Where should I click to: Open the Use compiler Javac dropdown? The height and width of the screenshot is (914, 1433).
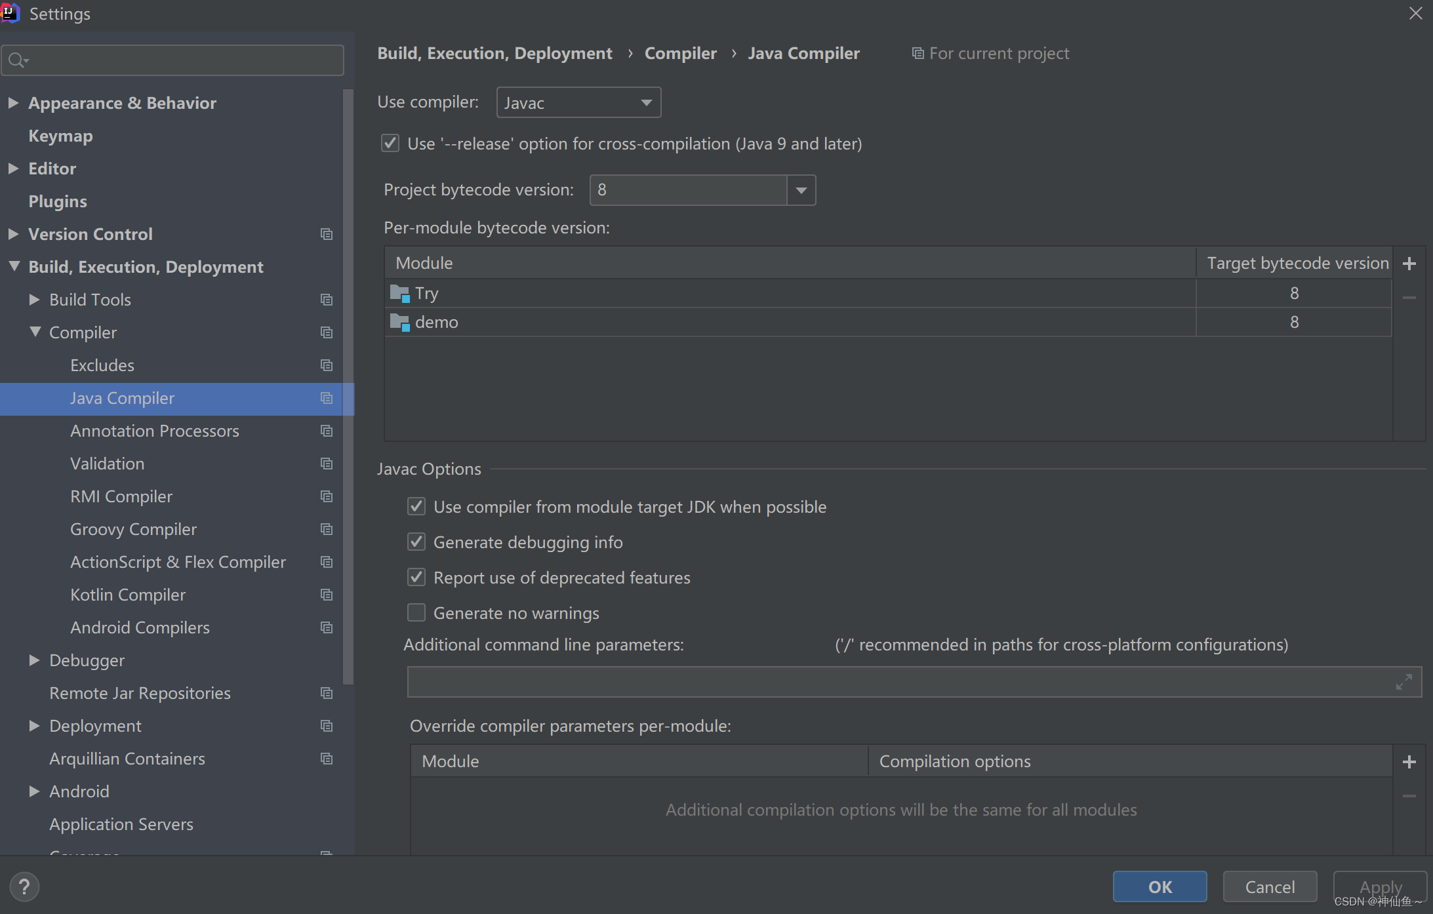pos(578,103)
